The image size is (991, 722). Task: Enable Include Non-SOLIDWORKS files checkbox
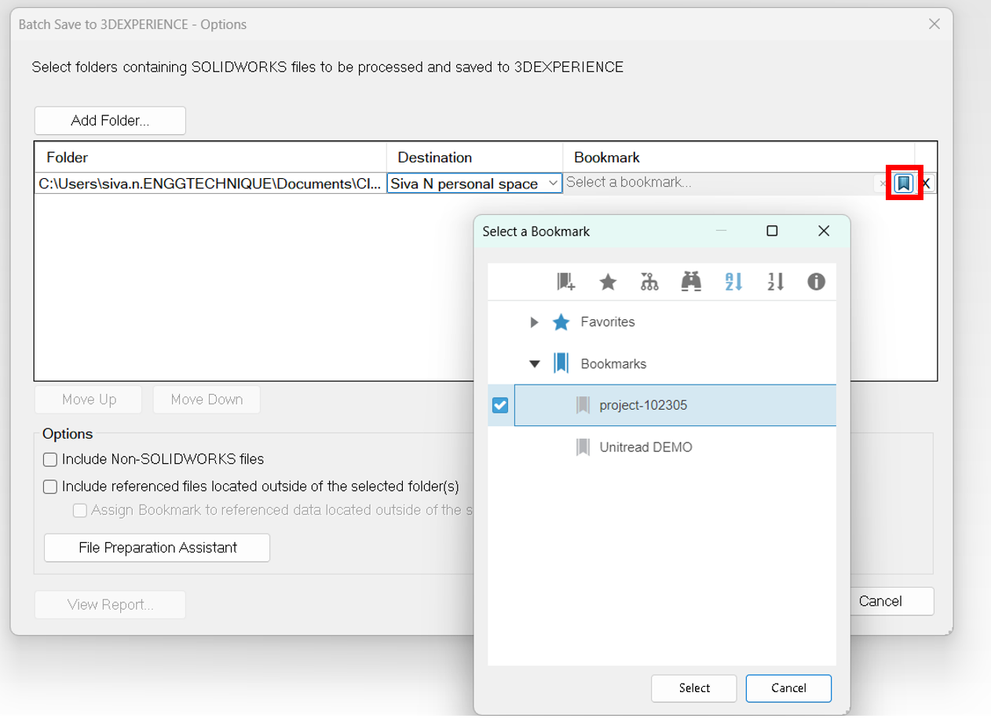point(50,460)
